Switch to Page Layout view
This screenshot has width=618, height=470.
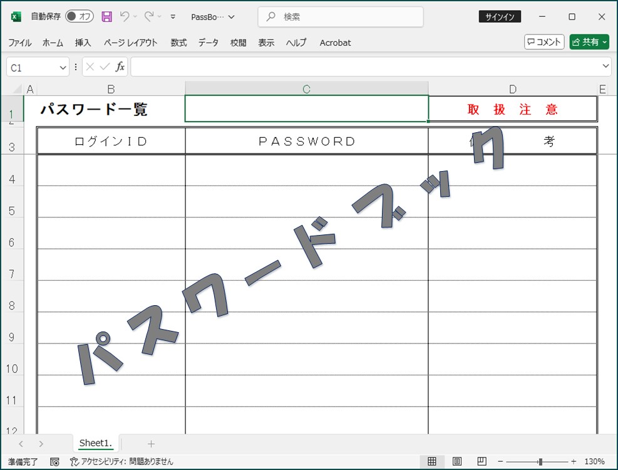457,461
